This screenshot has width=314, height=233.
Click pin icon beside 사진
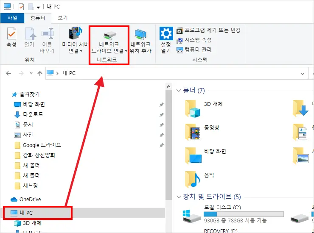[161, 135]
